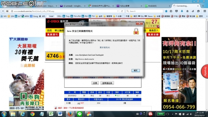This screenshot has height=117, width=208.
Task: Click the site identity globe icon
Action: (12, 11)
